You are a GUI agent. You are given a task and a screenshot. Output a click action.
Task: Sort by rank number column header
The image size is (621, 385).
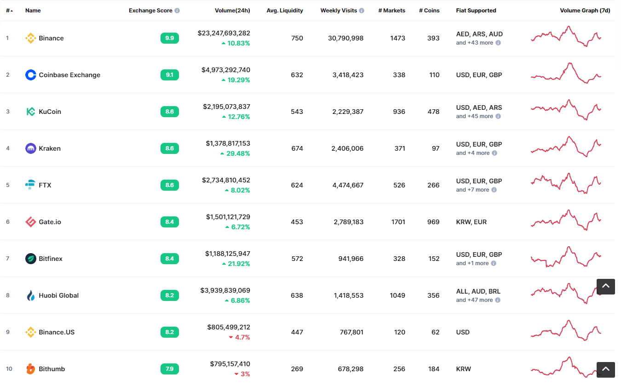tap(9, 11)
